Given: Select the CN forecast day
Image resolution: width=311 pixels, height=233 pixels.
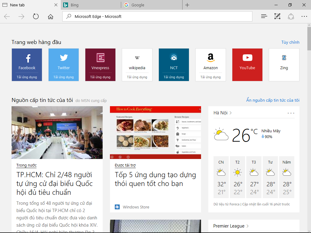Looking at the screenshot, I should tap(221, 177).
